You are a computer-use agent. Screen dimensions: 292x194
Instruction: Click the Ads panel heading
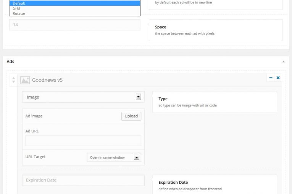click(x=10, y=62)
